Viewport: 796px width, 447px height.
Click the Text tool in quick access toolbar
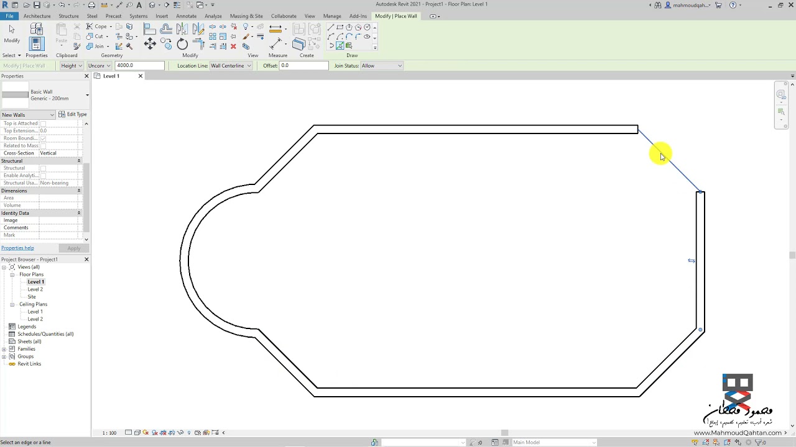coord(139,5)
